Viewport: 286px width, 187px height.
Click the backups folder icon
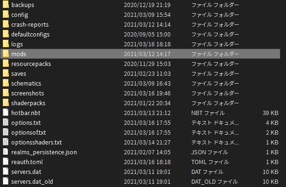pos(6,5)
